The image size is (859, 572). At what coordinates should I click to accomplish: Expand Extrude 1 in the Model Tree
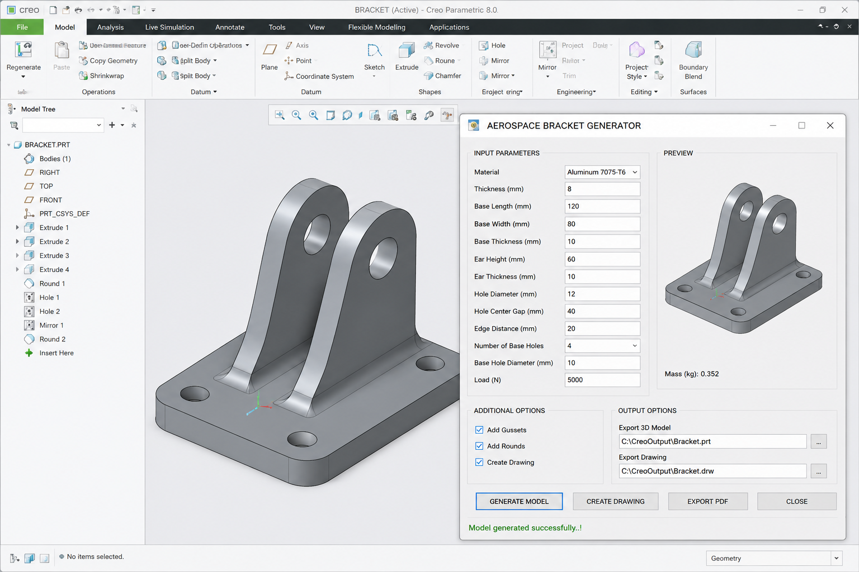pos(17,228)
